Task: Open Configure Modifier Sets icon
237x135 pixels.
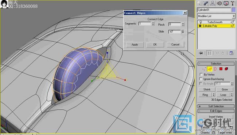Action: (231, 53)
